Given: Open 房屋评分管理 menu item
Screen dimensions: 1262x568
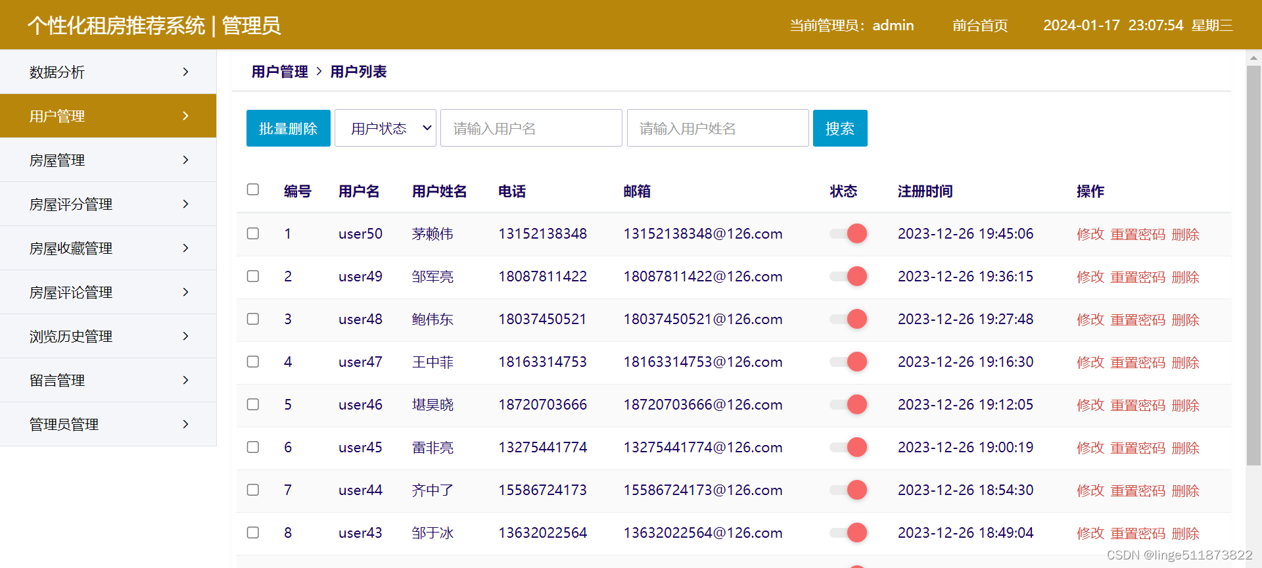Looking at the screenshot, I should [108, 204].
